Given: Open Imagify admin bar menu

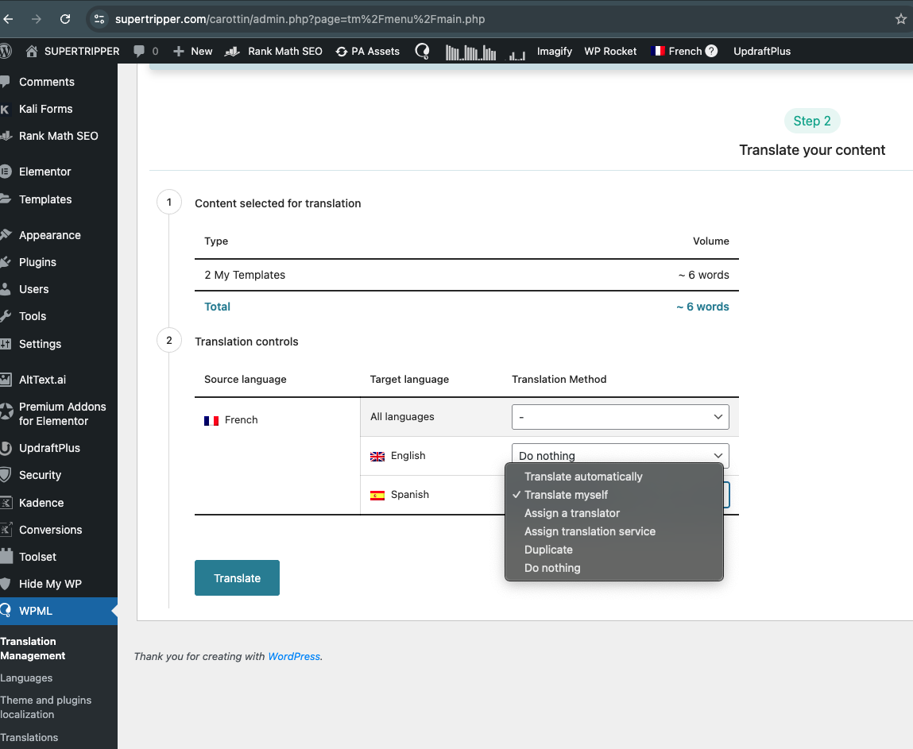Looking at the screenshot, I should click(x=555, y=51).
